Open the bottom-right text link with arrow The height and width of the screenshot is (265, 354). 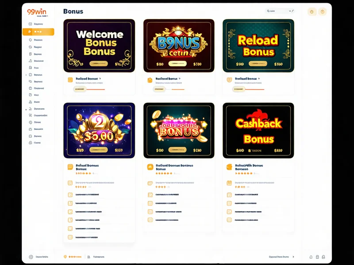(x=281, y=257)
